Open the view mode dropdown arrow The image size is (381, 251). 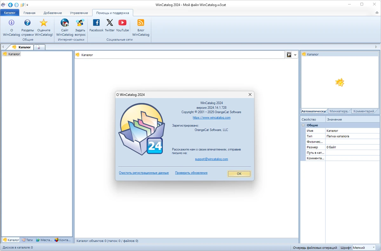(295, 55)
